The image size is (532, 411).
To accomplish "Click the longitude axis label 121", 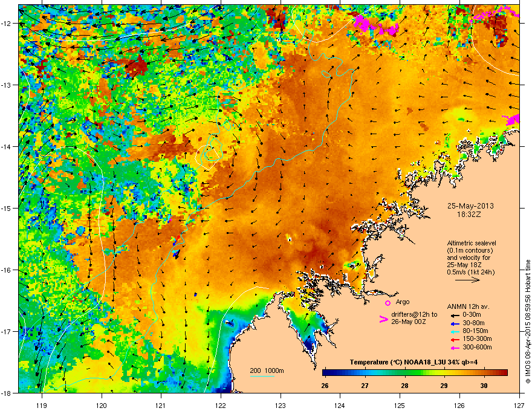I will [161, 405].
